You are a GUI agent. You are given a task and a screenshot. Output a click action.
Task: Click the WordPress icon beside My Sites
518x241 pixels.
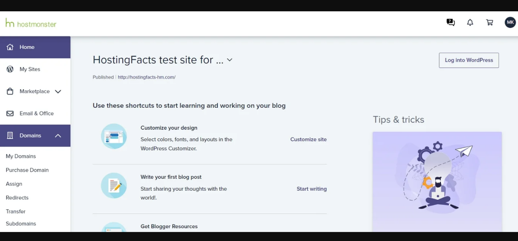(x=10, y=69)
